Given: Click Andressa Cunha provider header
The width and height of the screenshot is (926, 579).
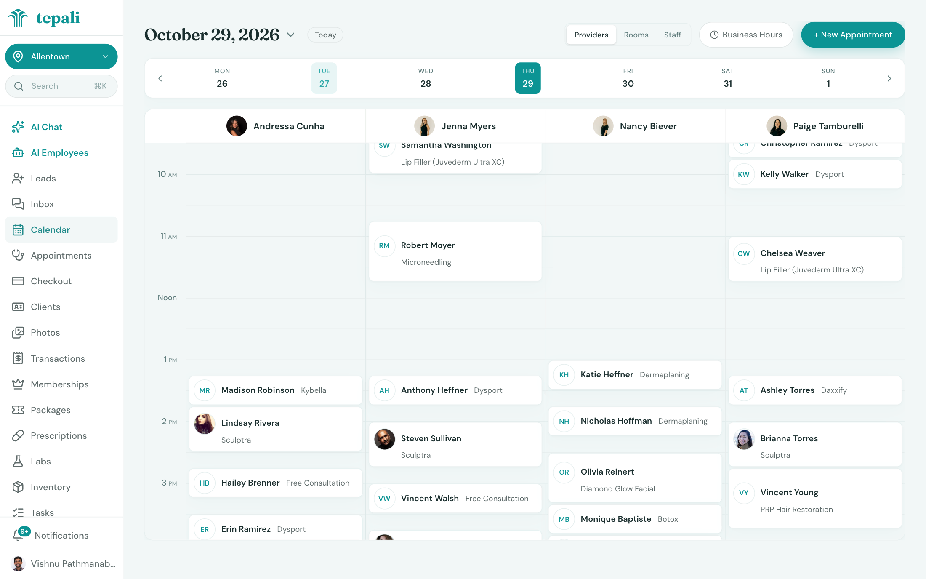Looking at the screenshot, I should pos(276,126).
